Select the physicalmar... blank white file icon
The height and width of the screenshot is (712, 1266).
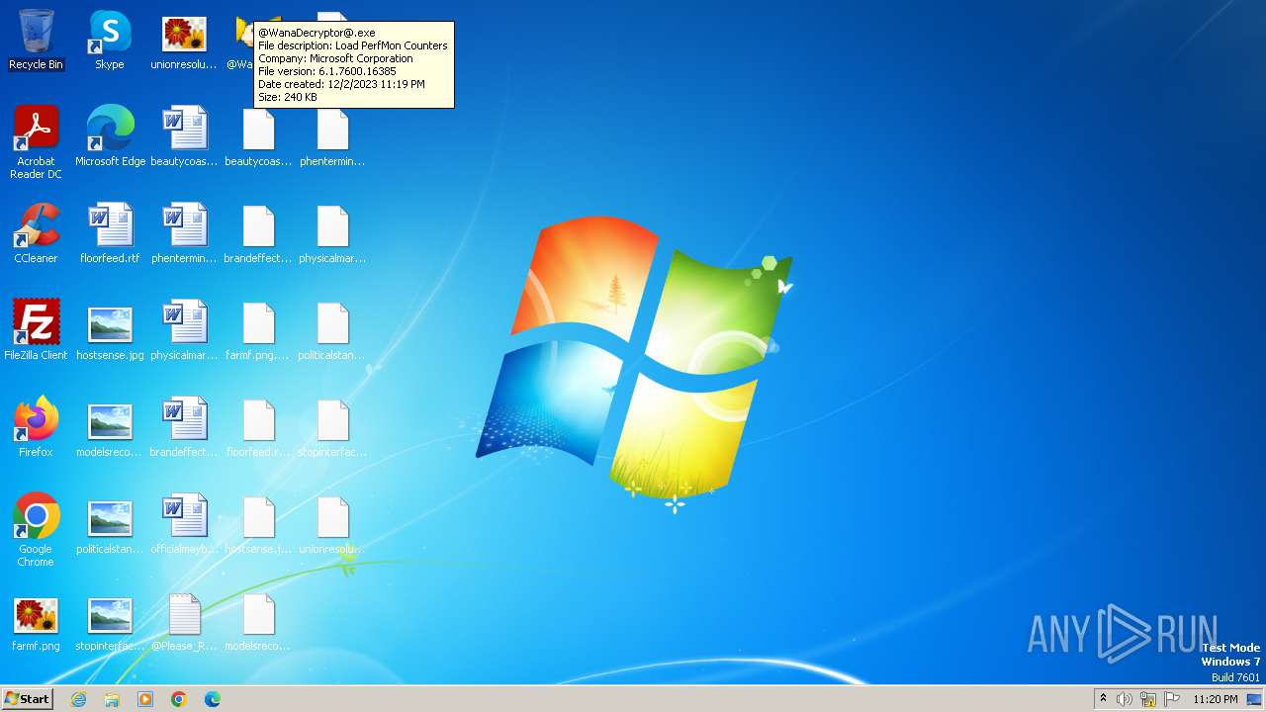tap(332, 232)
